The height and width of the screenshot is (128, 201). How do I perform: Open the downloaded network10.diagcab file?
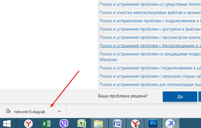30,112
